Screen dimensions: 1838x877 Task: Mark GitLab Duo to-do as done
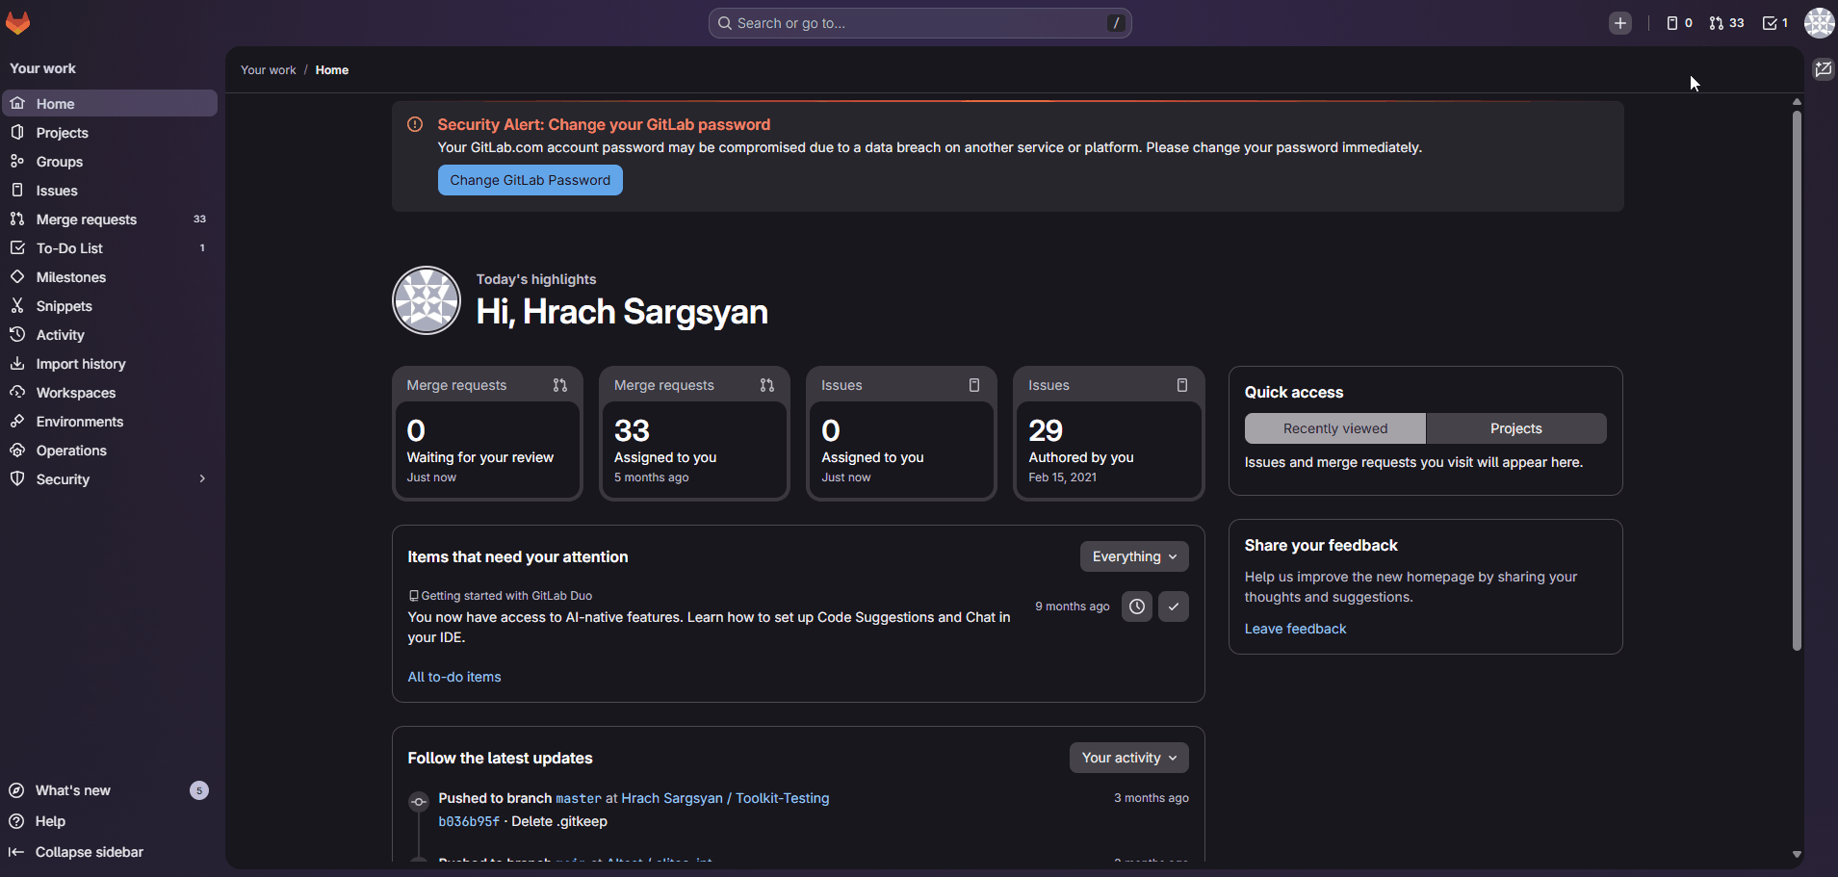click(x=1173, y=606)
